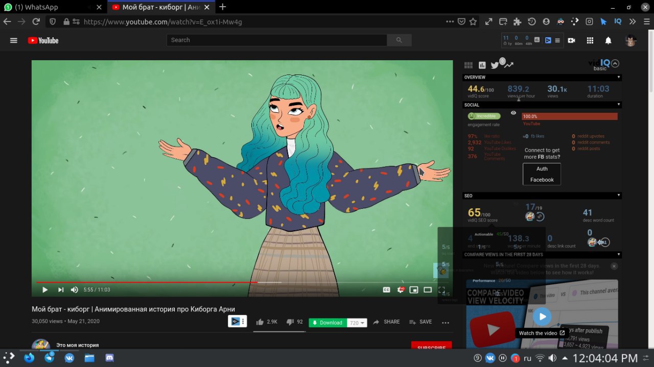The image size is (654, 367).
Task: Open the vidIQ browser extension icon
Action: click(618, 21)
